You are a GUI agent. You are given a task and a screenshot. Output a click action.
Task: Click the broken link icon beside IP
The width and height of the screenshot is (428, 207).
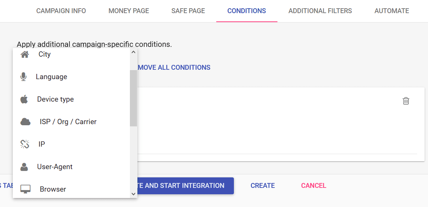[x=25, y=144]
